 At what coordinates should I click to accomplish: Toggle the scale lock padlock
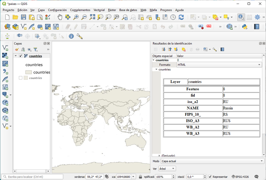(140, 177)
